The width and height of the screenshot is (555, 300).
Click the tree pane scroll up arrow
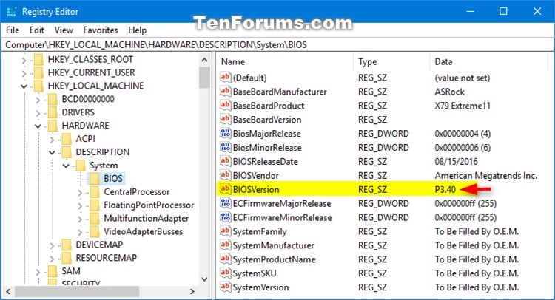click(x=204, y=60)
